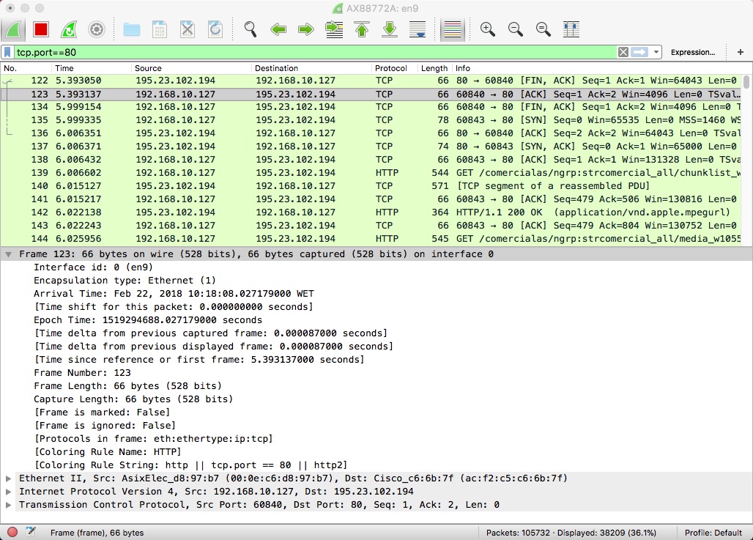Expand the Ethernet II protocol details
Viewport: 753px width, 540px height.
coord(7,478)
